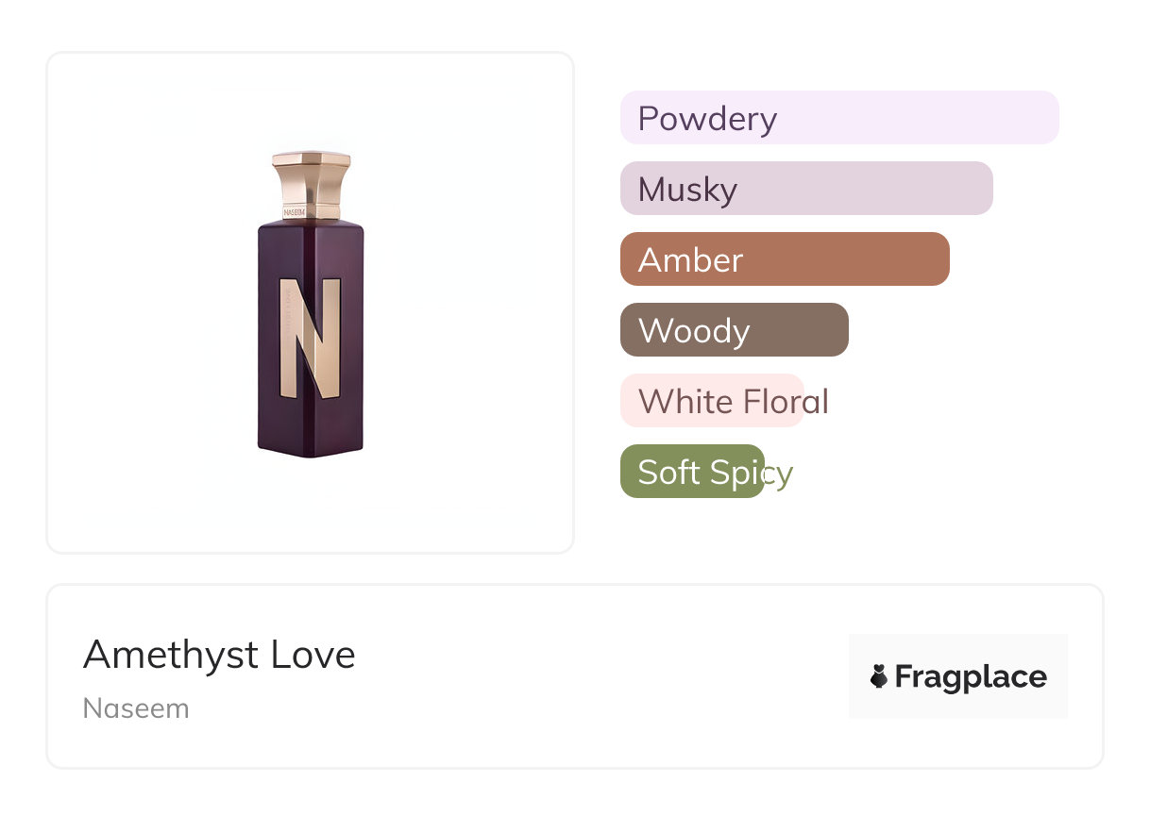Viewport: 1150px width, 815px height.
Task: Click the gold N emblem on bottle
Action: (310, 337)
